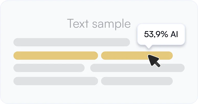Image resolution: width=198 pixels, height=104 pixels.
Task: Click the "AI" label inside the tooltip
Action: (174, 34)
